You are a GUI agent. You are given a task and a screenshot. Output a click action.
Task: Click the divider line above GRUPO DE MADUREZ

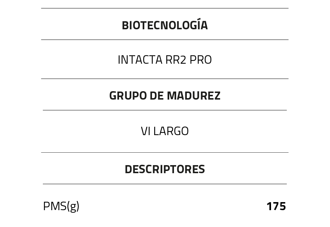click(165, 79)
